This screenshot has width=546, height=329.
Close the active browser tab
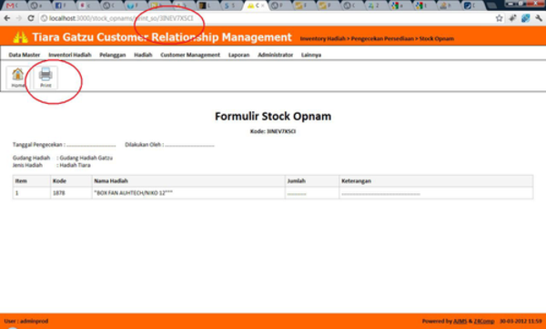(263, 5)
